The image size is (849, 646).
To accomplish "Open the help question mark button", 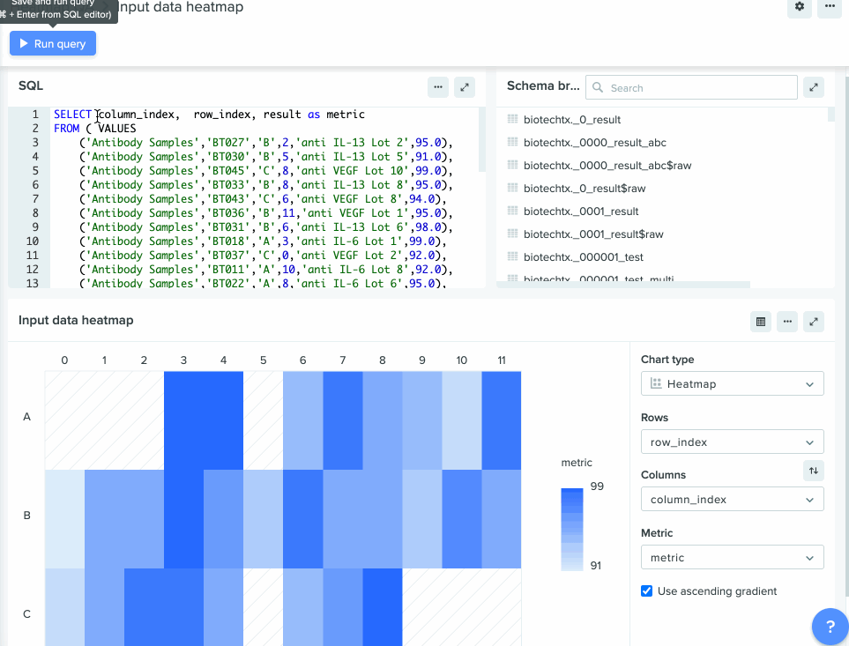I will click(830, 627).
